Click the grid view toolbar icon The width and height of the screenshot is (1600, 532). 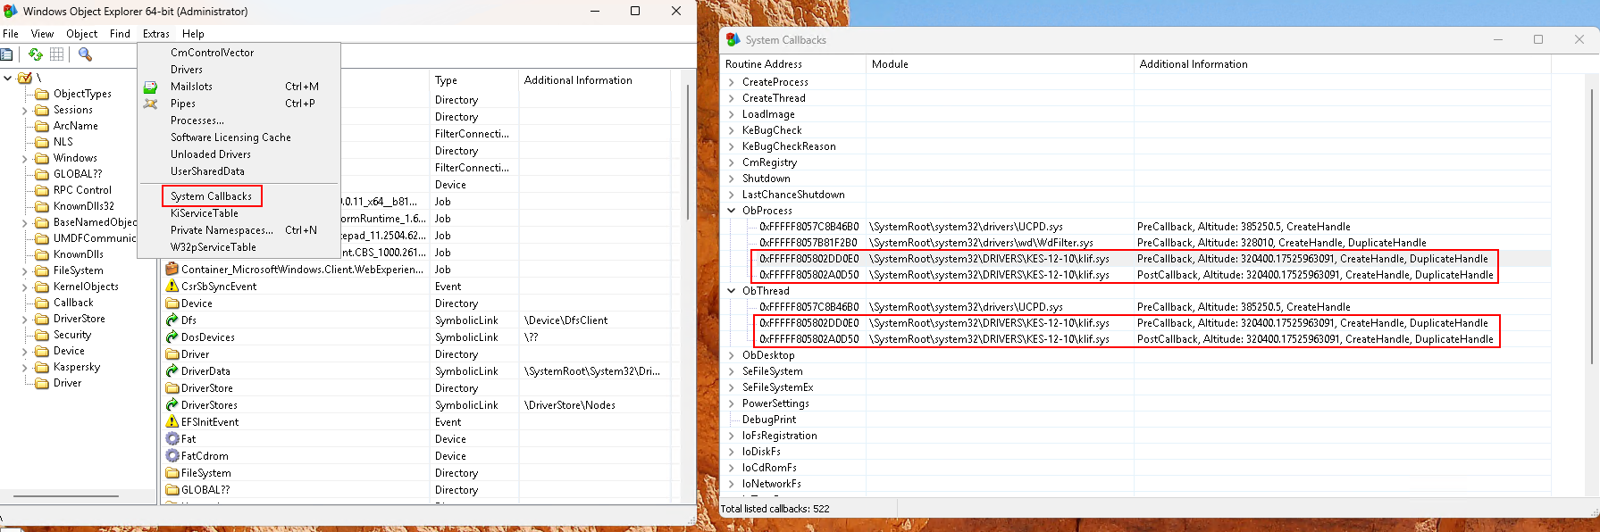(56, 54)
